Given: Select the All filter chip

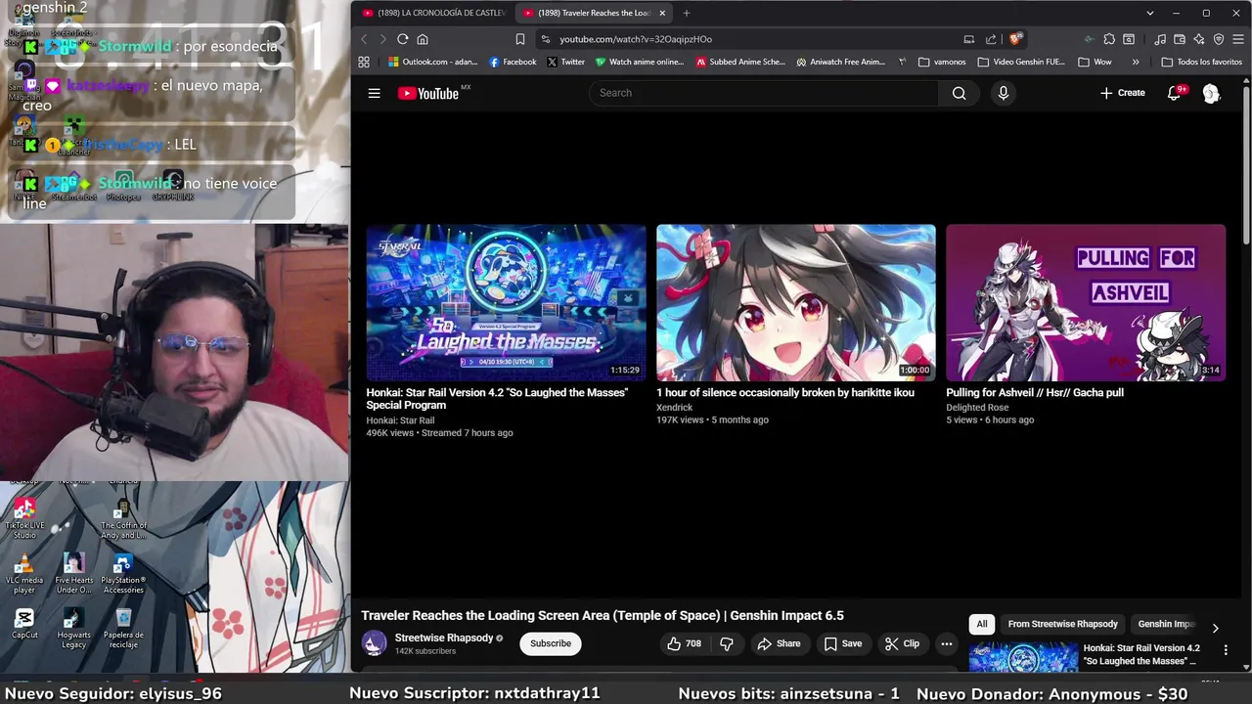Looking at the screenshot, I should [982, 624].
